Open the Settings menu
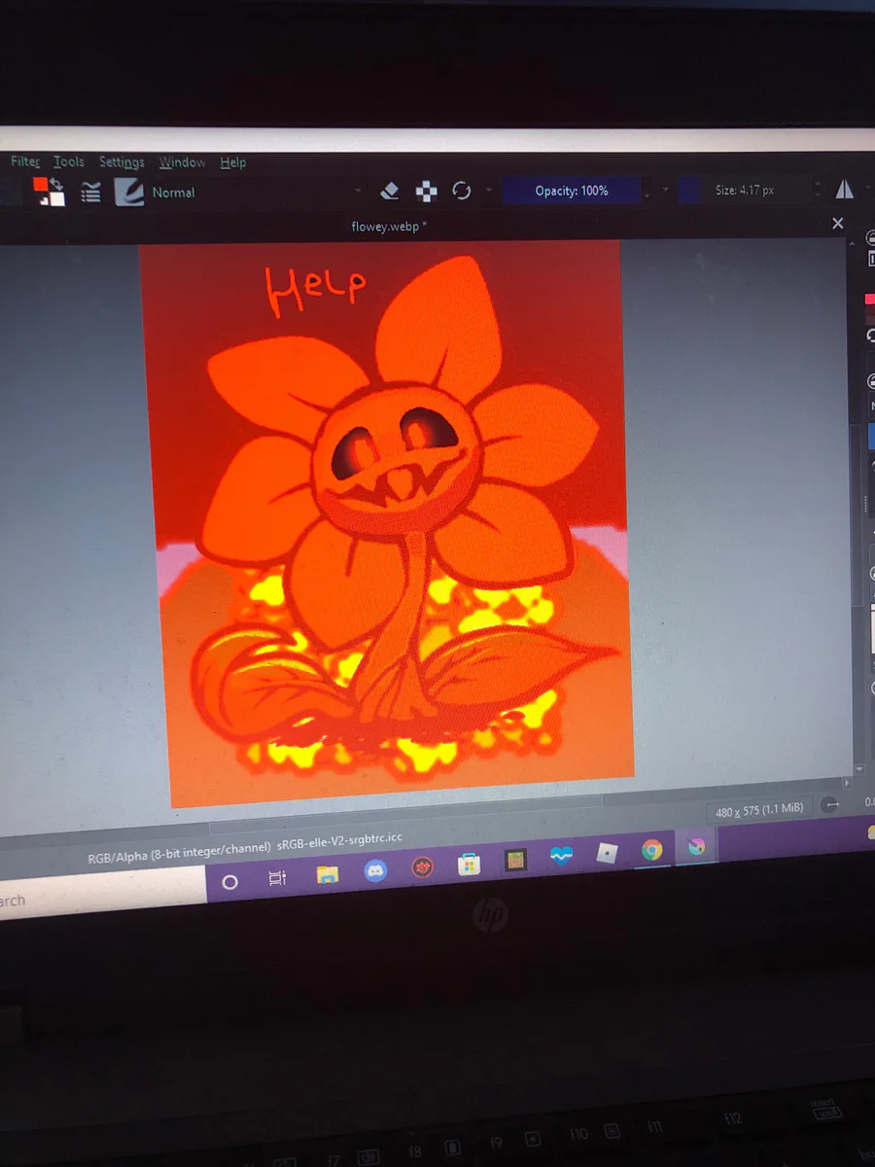 122,162
